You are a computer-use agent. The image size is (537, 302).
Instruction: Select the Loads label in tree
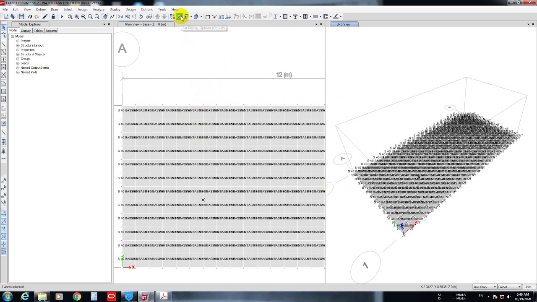click(25, 63)
